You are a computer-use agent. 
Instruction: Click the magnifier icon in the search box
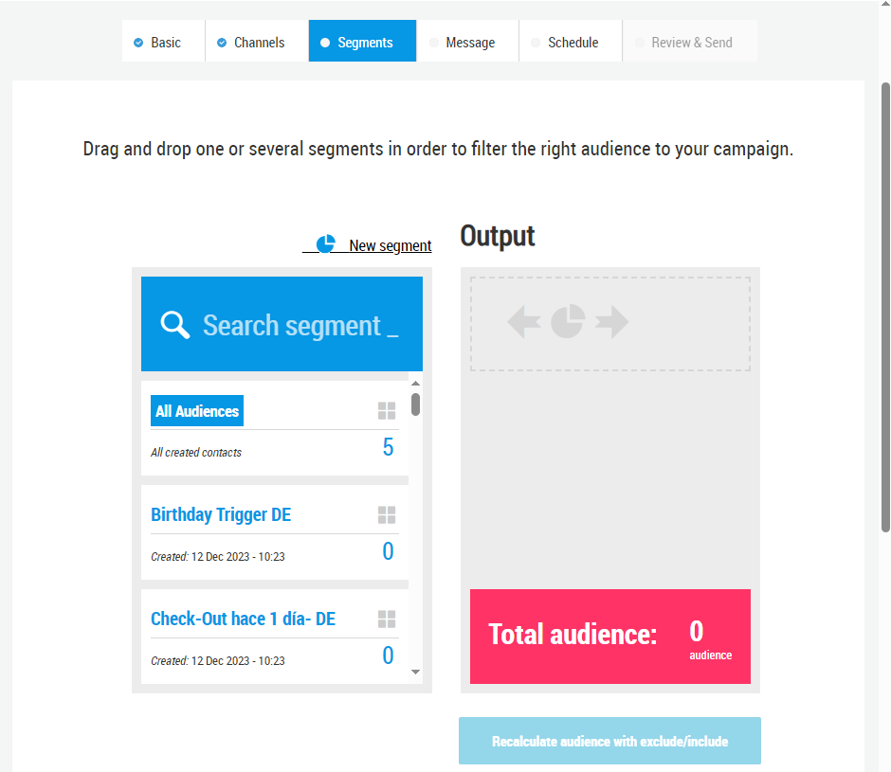pos(174,325)
